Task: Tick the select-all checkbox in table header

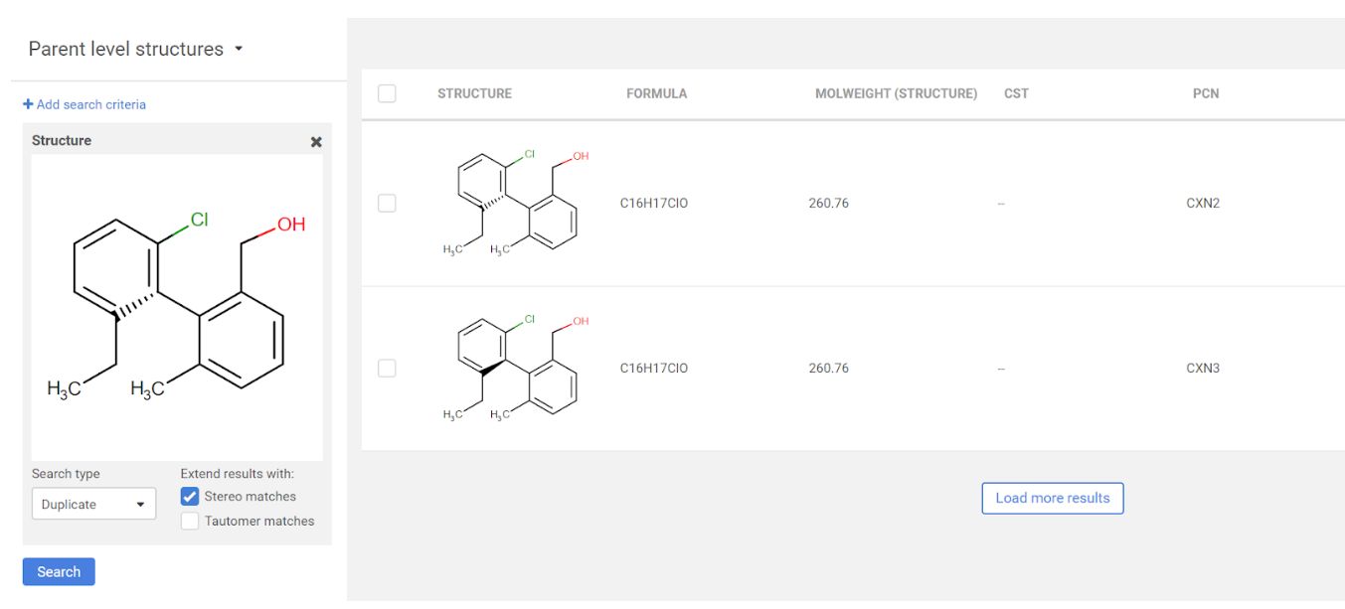Action: tap(387, 93)
